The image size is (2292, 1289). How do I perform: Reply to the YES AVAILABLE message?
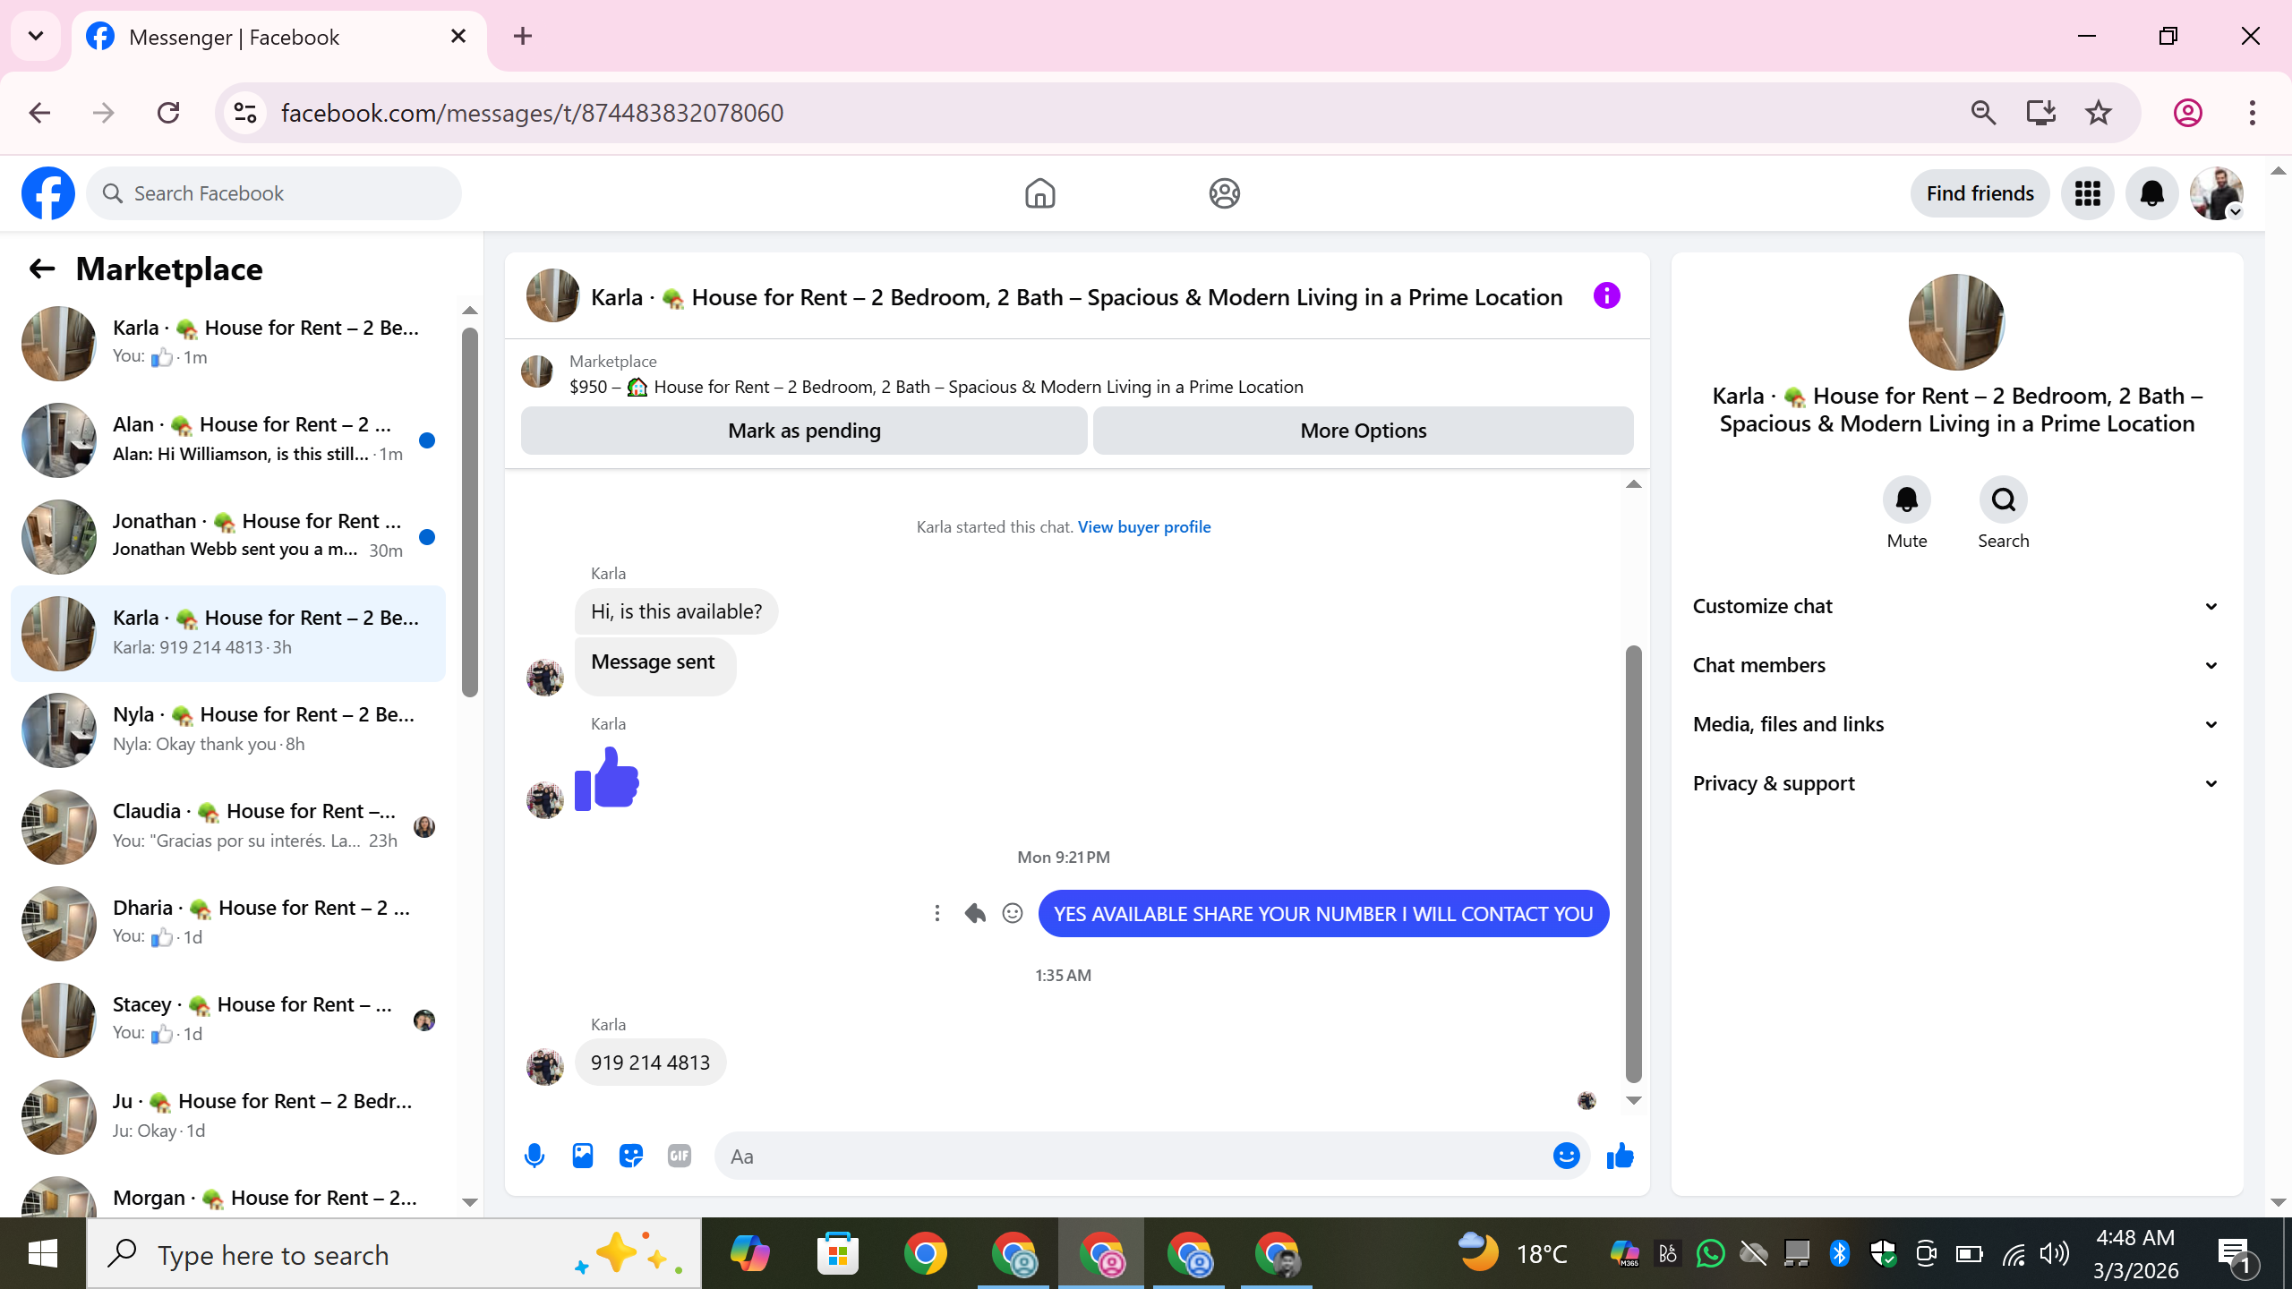click(975, 913)
